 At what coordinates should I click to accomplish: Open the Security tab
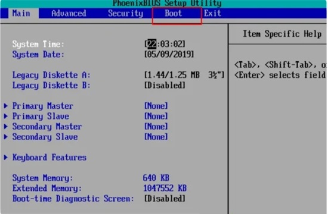coord(125,13)
